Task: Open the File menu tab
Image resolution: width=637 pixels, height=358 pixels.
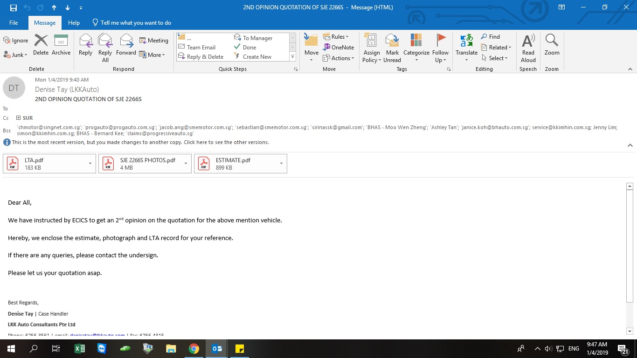Action: [x=14, y=22]
